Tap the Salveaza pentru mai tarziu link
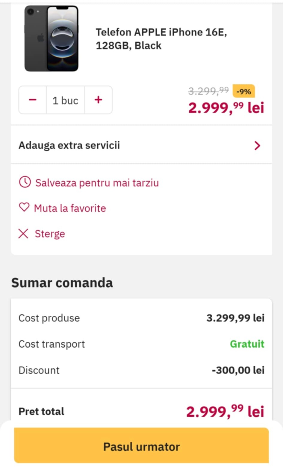 97,183
